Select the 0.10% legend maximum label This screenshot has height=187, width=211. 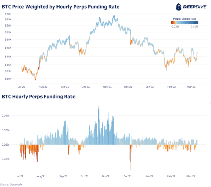coord(194,27)
